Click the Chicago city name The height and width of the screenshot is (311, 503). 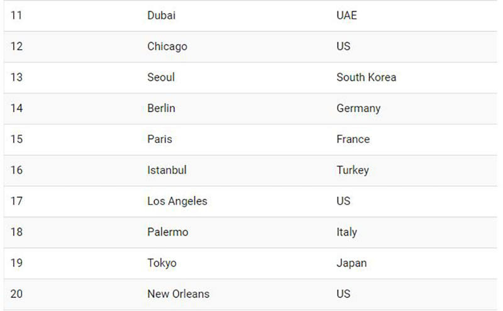point(167,46)
